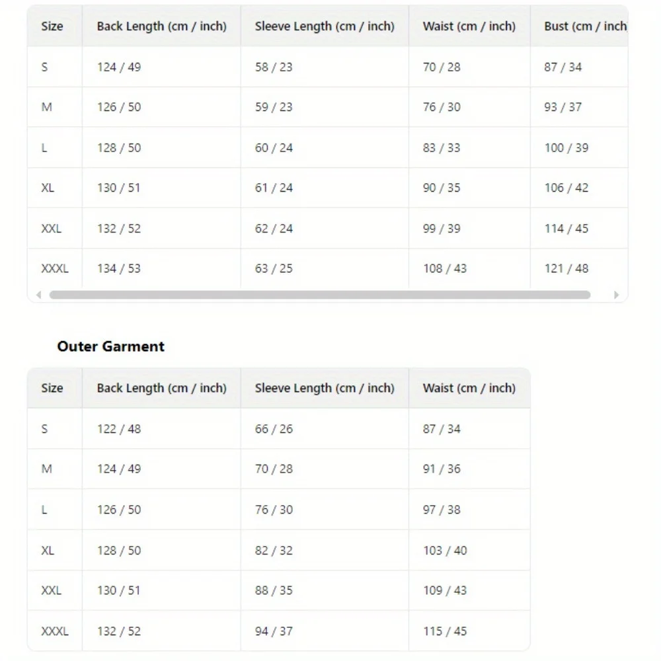The image size is (661, 661).
Task: Click the 124 / 49 back length cell for size S
Action: 119,67
